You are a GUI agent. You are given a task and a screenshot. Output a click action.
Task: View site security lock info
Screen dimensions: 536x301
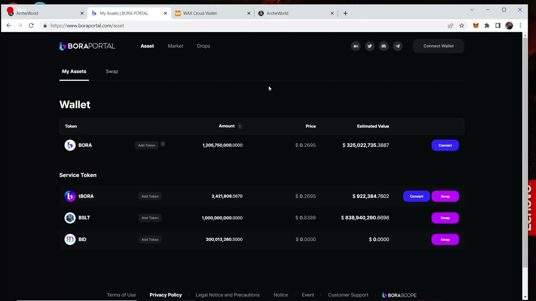[45, 26]
